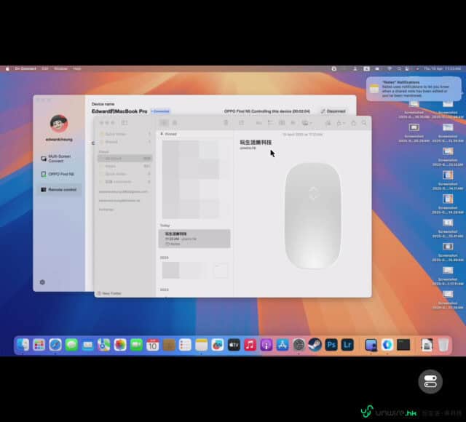Screen dimensions: 466x422
Task: Create a New Folder in Notes sidebar
Action: pos(109,293)
